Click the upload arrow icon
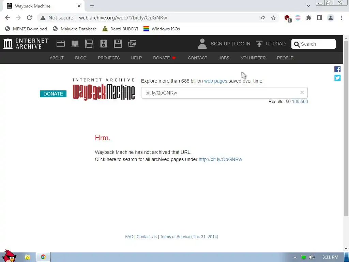The width and height of the screenshot is (349, 262). tap(259, 44)
